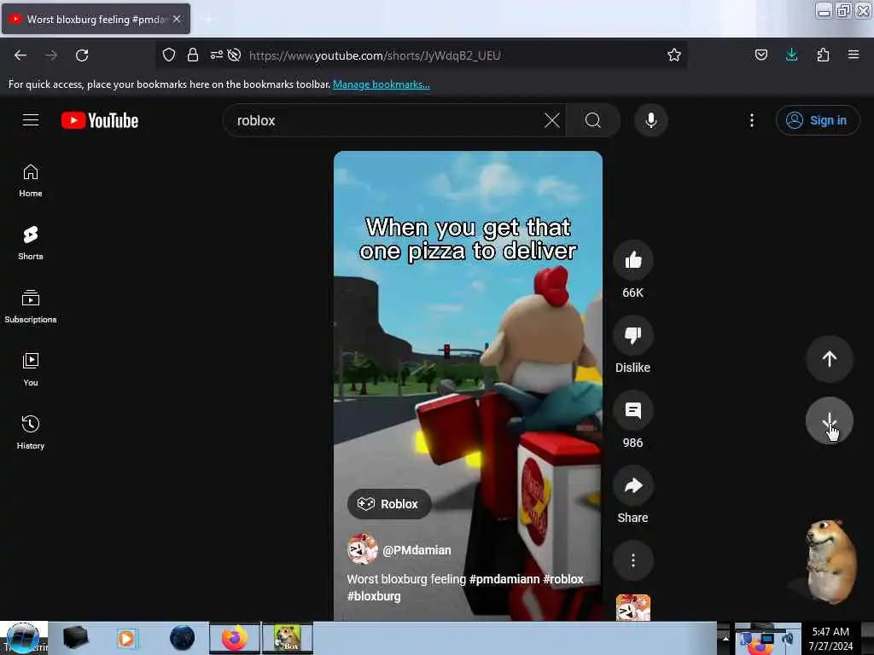This screenshot has height=655, width=874.
Task: Close the Worst bloxburg feeling tab
Action: coord(177,19)
